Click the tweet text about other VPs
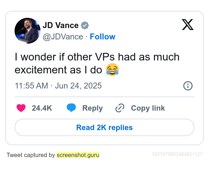The height and width of the screenshot is (170, 209). click(x=97, y=63)
